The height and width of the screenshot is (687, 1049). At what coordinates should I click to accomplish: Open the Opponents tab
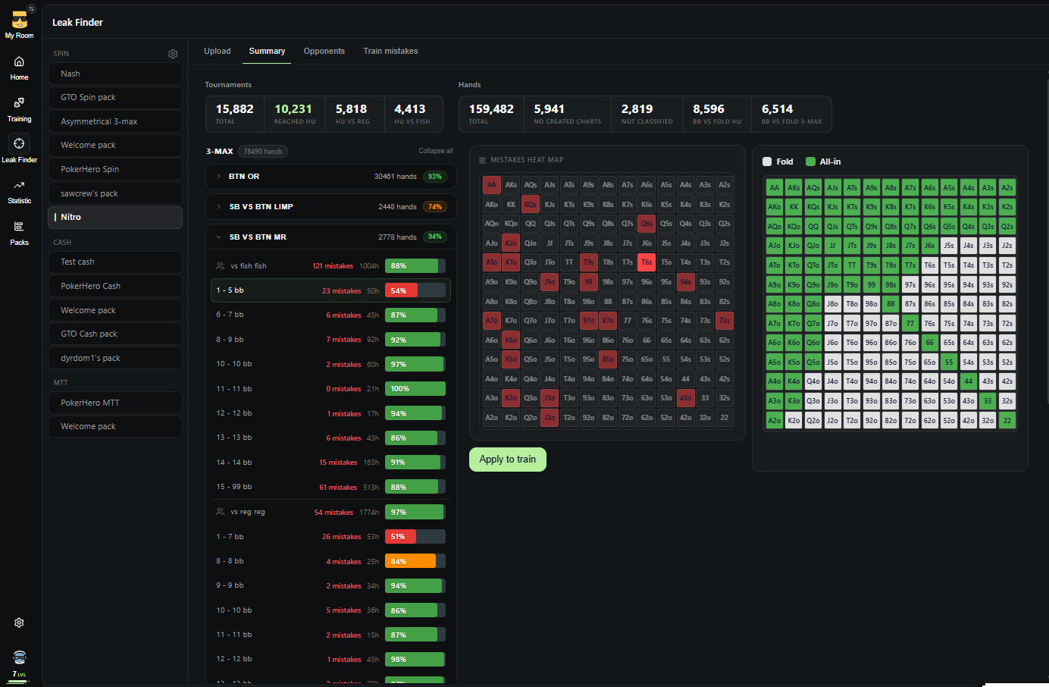click(324, 51)
